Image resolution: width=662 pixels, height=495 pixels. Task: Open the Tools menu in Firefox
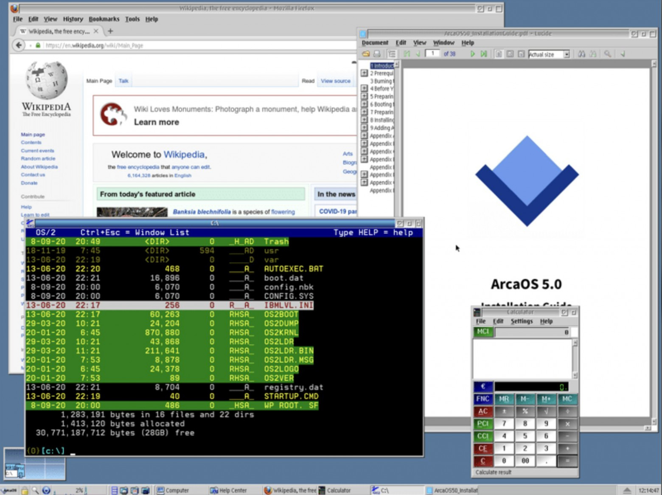[132, 19]
